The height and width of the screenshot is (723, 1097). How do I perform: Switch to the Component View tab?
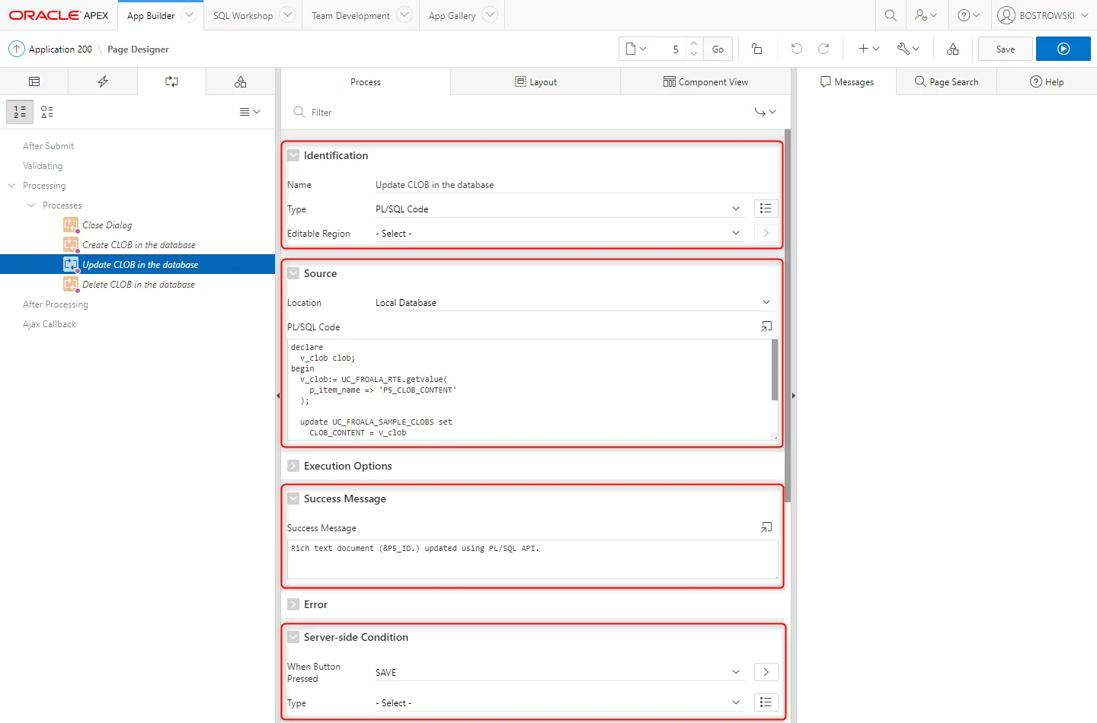pos(705,82)
